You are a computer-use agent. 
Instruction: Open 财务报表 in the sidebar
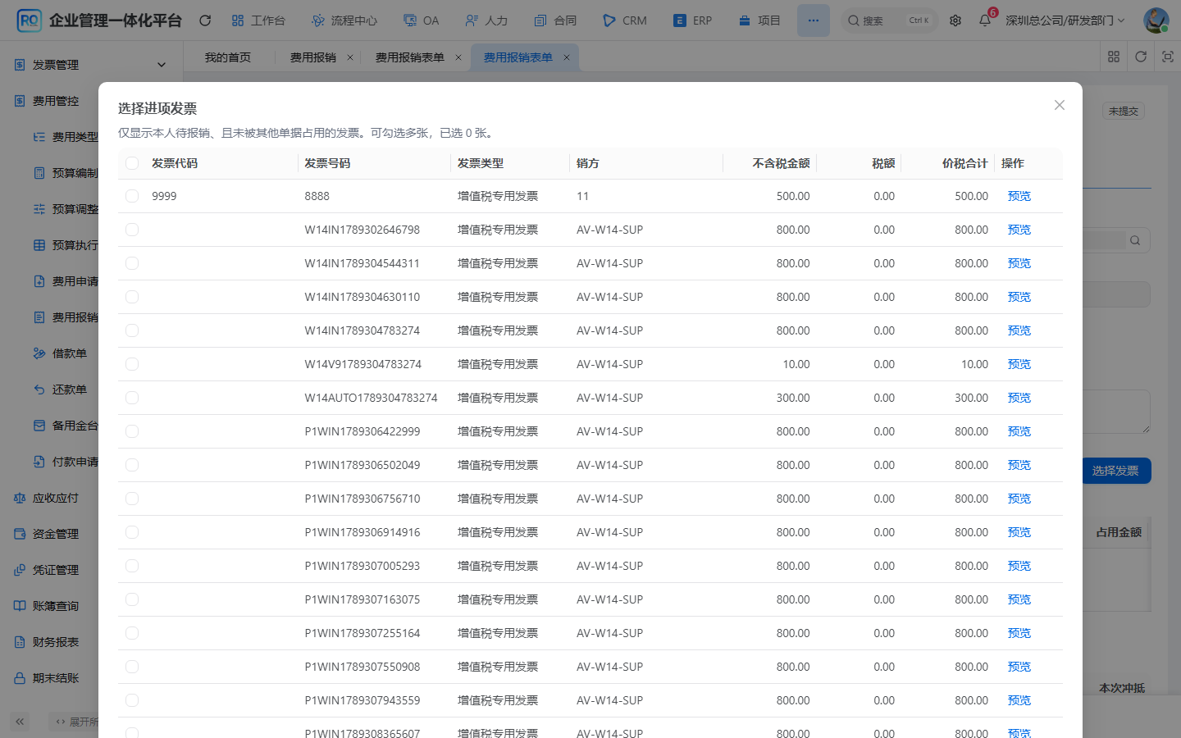(x=54, y=642)
